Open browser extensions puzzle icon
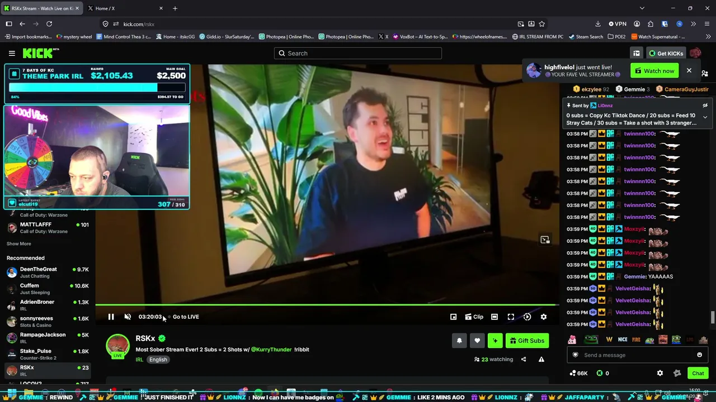Viewport: 716px width, 402px height. click(x=651, y=24)
